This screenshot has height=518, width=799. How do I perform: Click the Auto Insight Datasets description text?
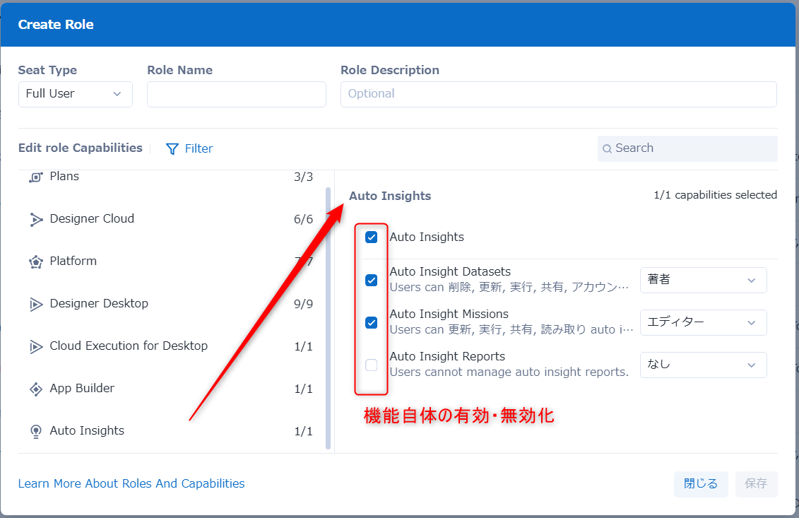click(x=509, y=288)
